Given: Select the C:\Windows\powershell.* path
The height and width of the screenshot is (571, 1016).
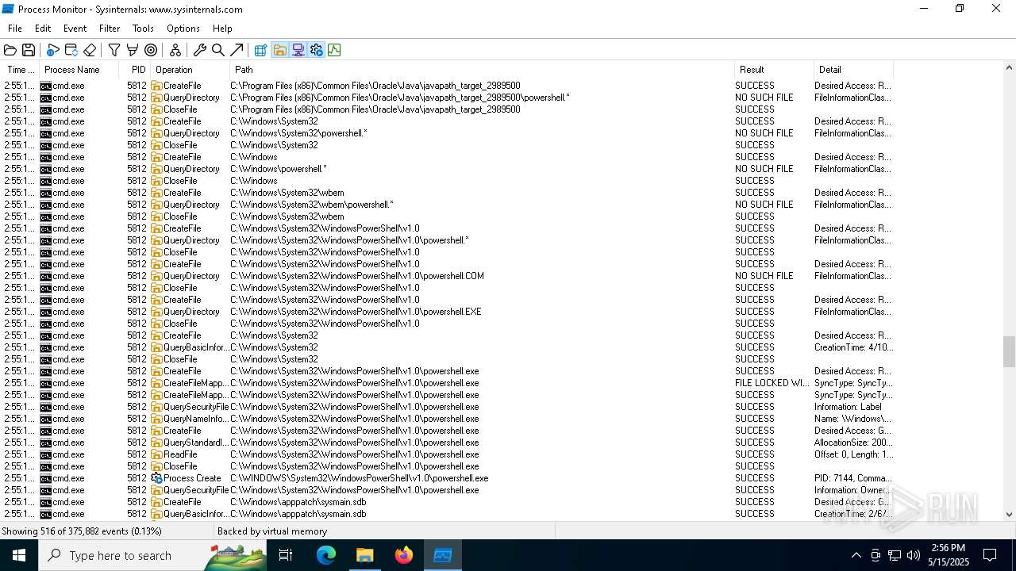Looking at the screenshot, I should pyautogui.click(x=279, y=169).
